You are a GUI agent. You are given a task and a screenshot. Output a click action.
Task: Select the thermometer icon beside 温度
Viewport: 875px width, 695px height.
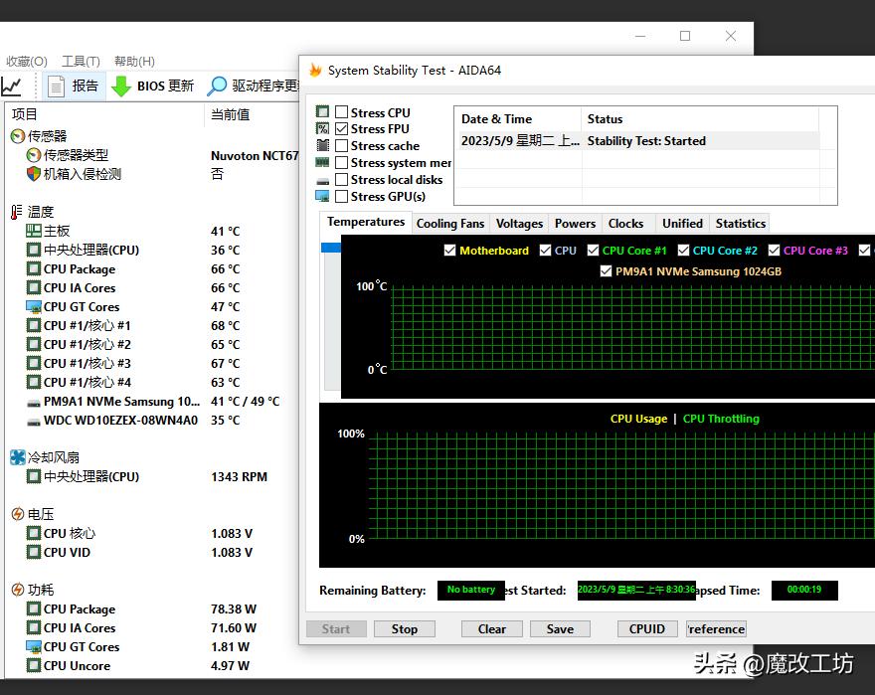click(17, 212)
